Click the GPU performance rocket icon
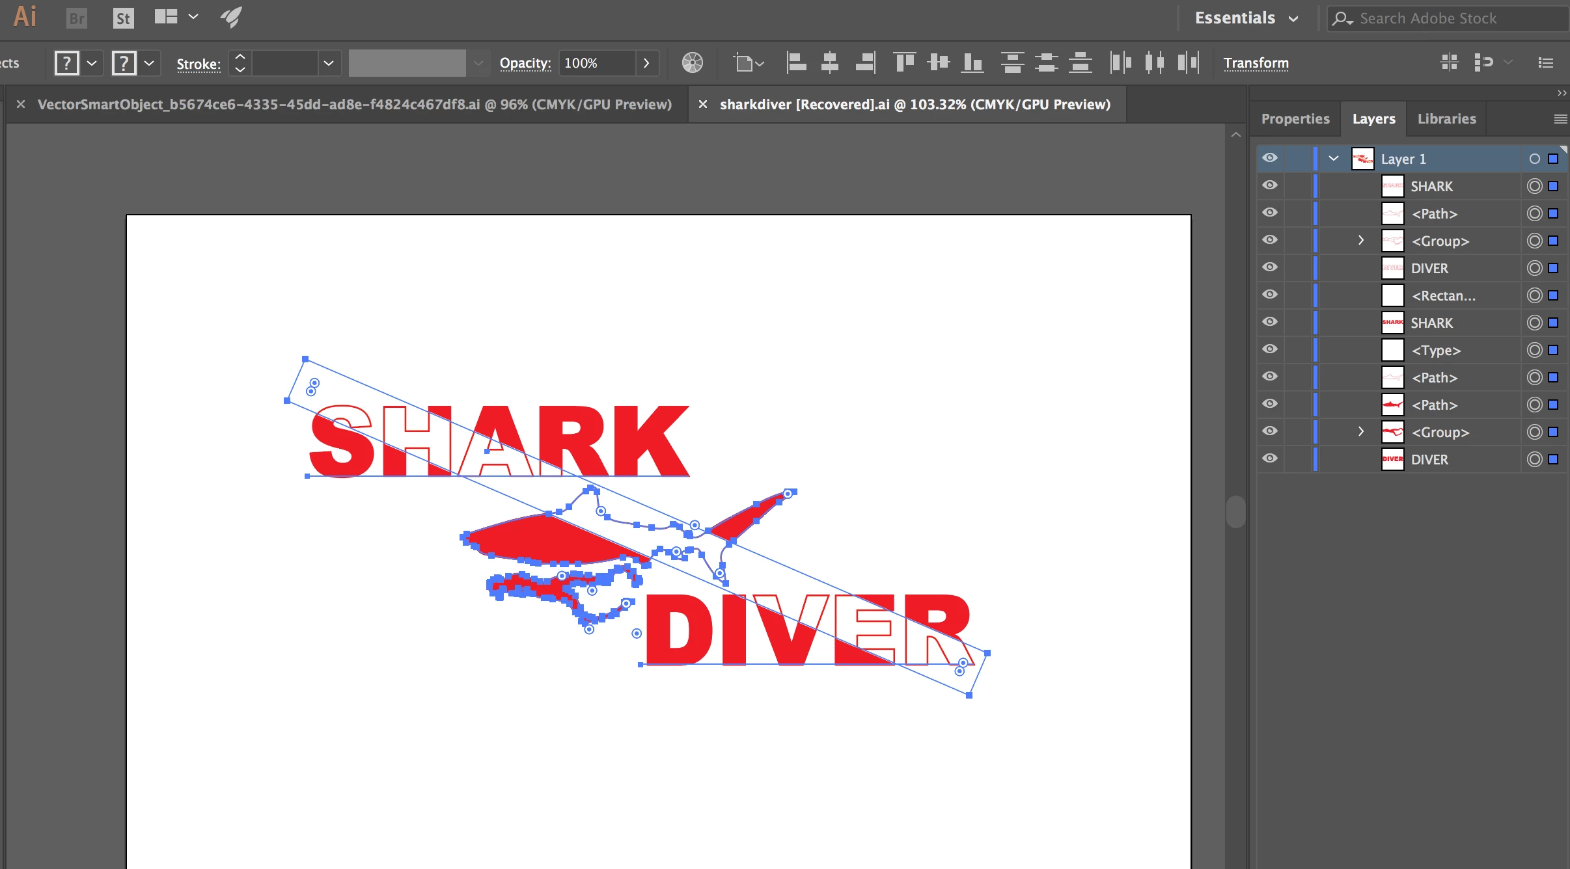This screenshot has width=1570, height=869. coord(231,18)
